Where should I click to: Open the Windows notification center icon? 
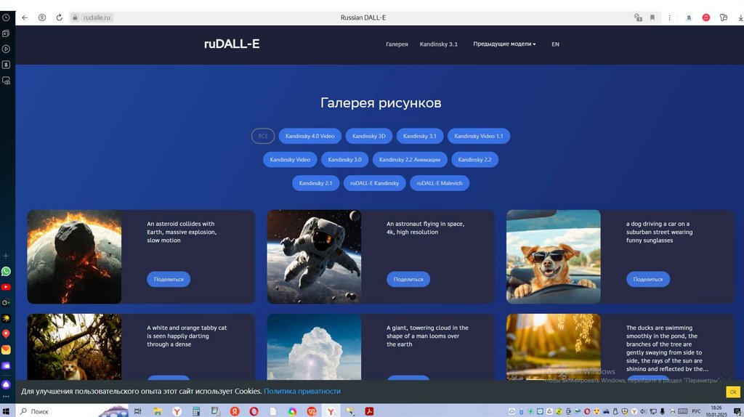738,411
